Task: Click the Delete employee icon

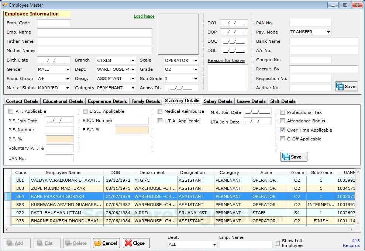Action: [x=69, y=243]
